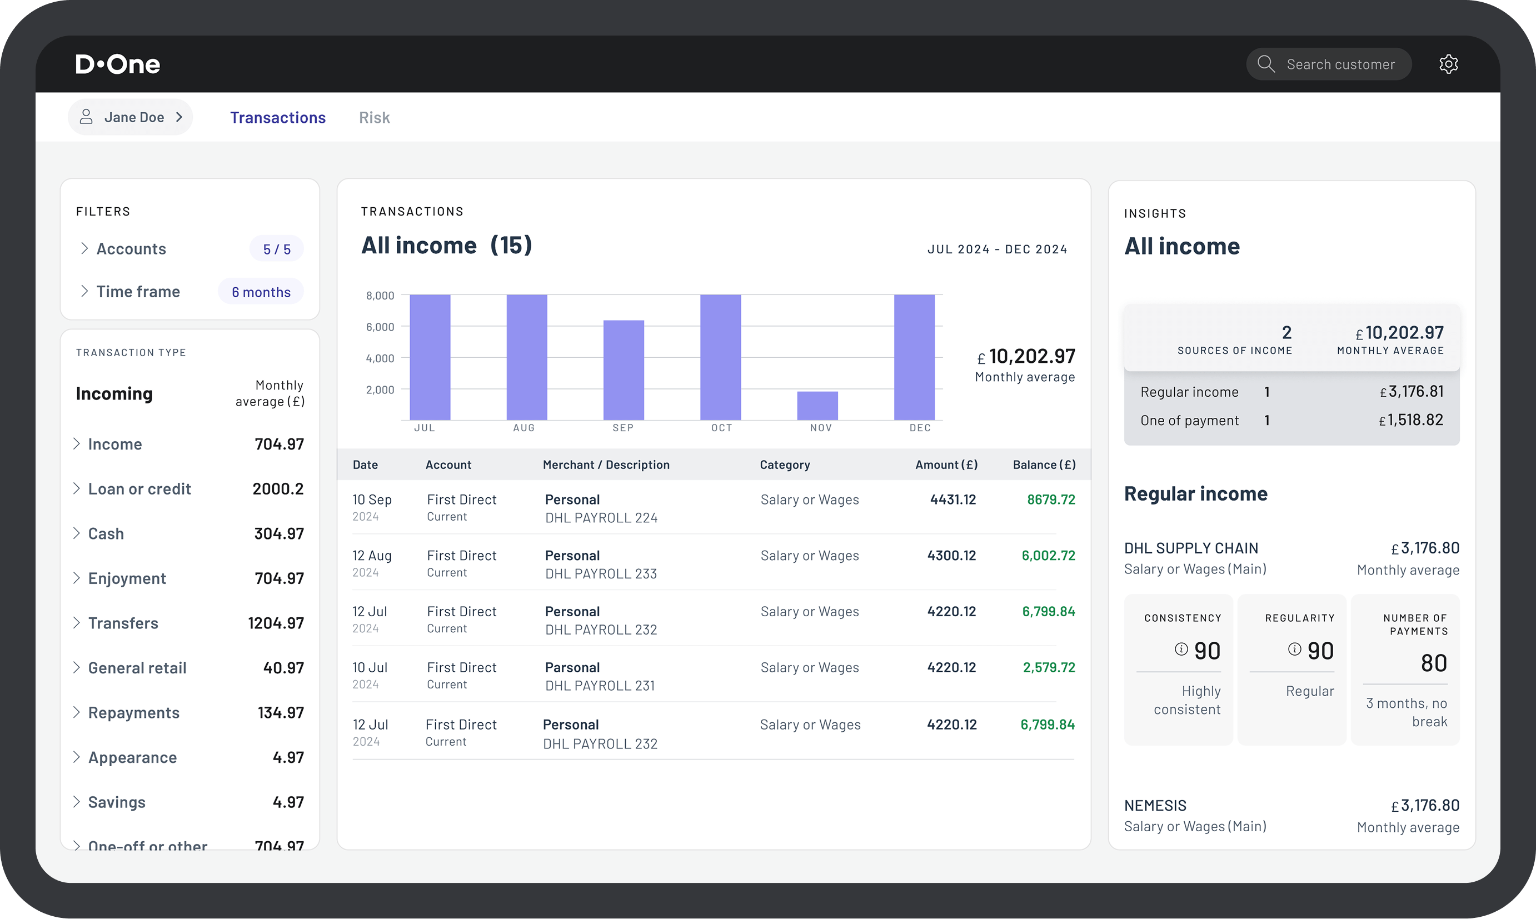Image resolution: width=1536 pixels, height=919 pixels.
Task: Sort by the Amount (£) column header
Action: pos(946,465)
